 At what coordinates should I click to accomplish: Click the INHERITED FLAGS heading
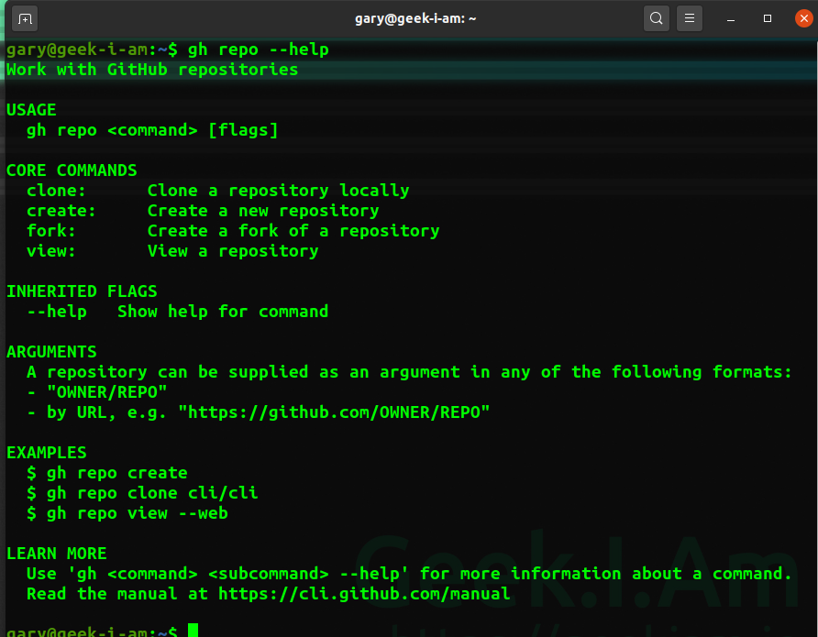pyautogui.click(x=82, y=291)
